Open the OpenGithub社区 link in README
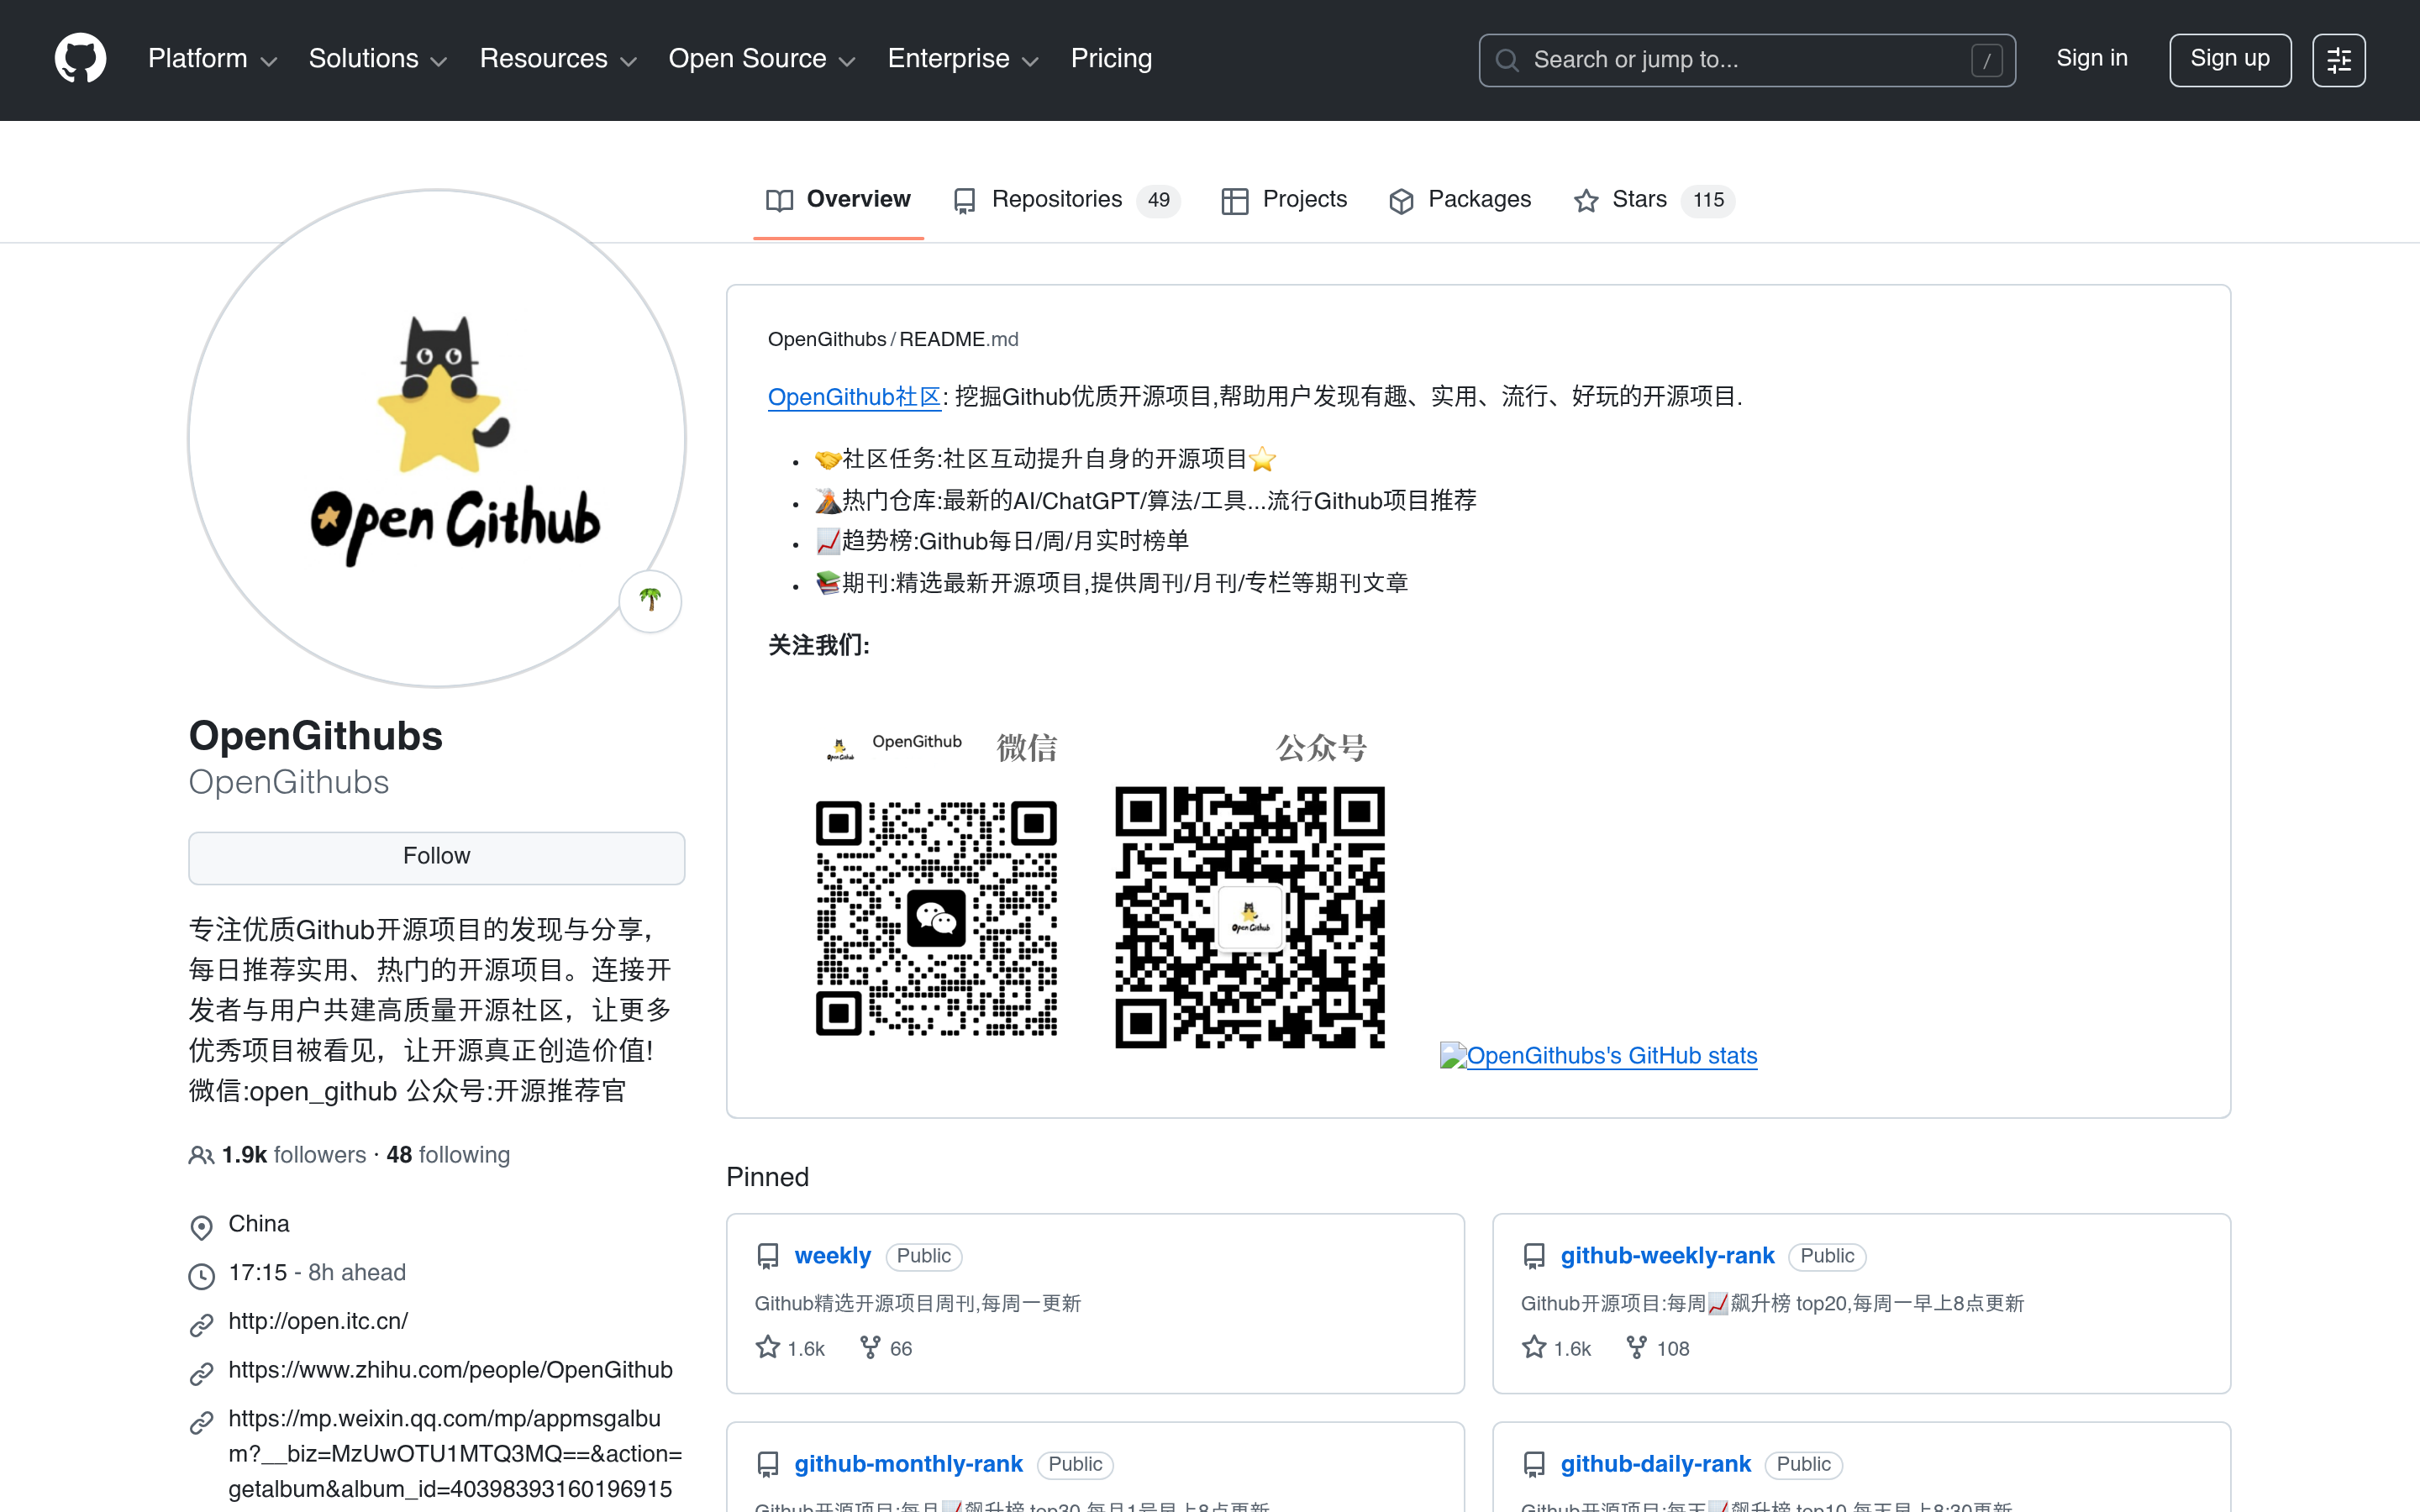Image resolution: width=2420 pixels, height=1512 pixels. pyautogui.click(x=854, y=397)
